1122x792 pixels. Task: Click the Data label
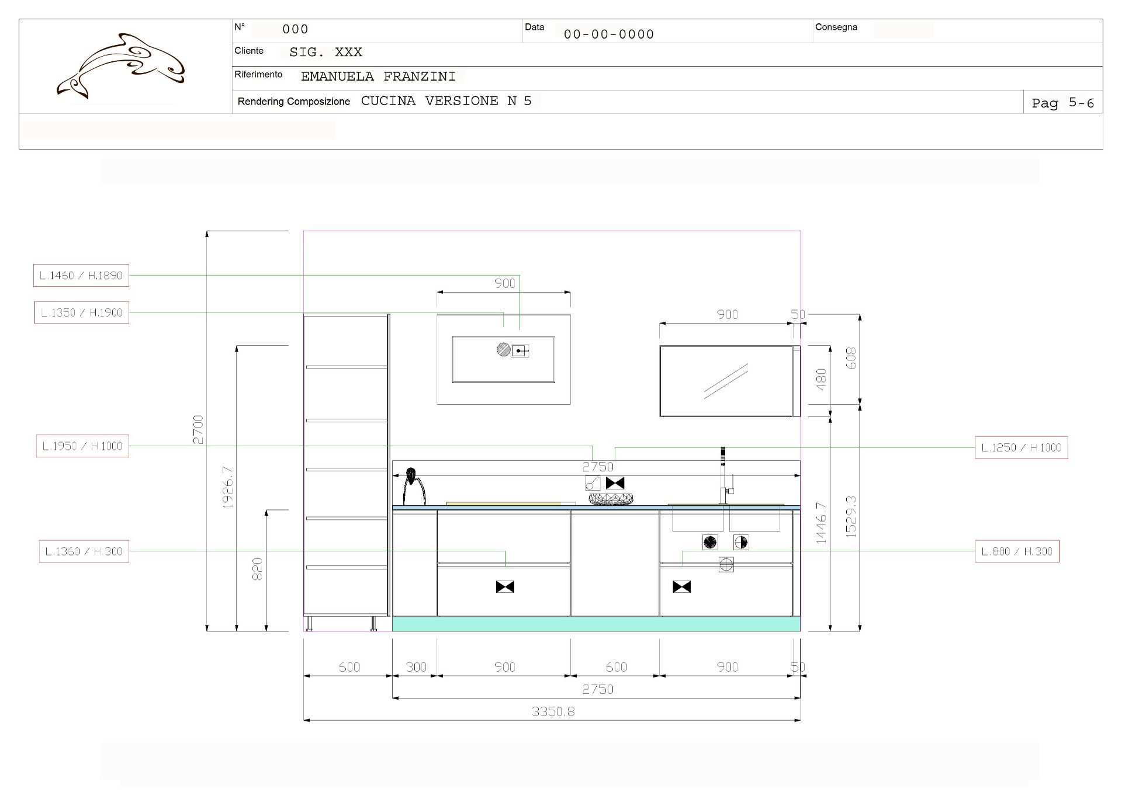pyautogui.click(x=534, y=27)
